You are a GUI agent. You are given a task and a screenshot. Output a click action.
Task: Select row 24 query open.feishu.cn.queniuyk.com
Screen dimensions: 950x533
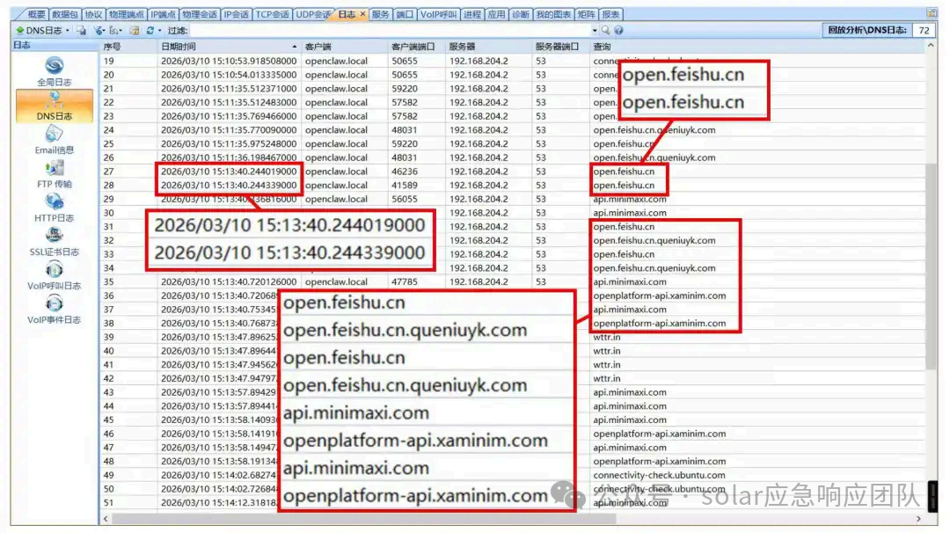click(654, 130)
